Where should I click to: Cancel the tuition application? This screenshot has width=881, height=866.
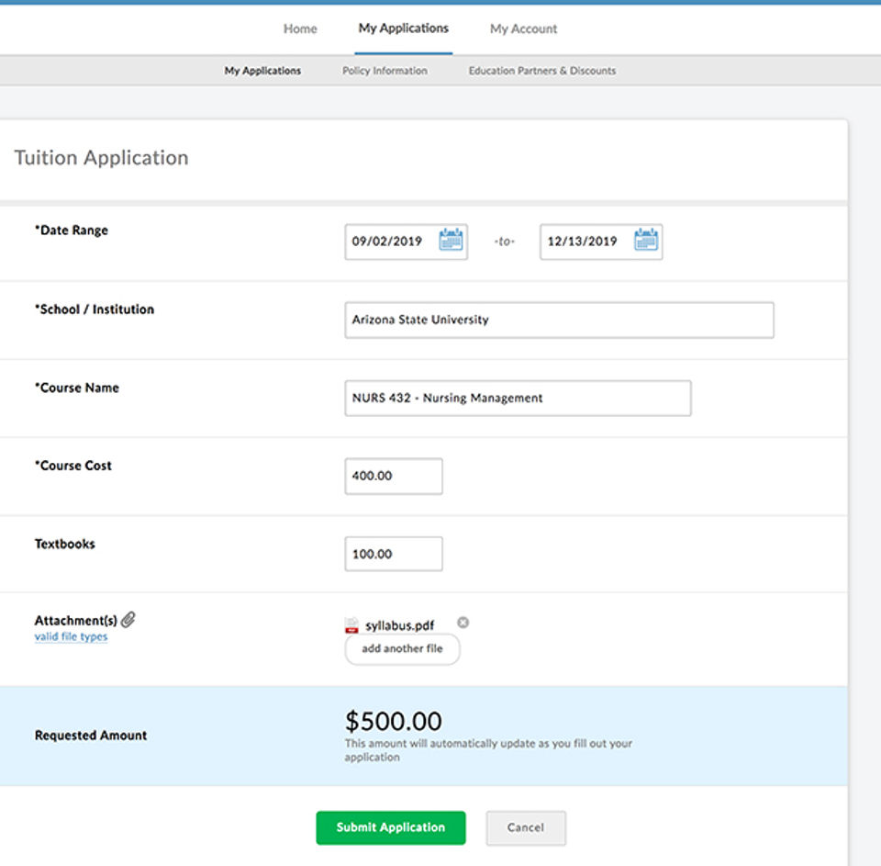coord(526,827)
